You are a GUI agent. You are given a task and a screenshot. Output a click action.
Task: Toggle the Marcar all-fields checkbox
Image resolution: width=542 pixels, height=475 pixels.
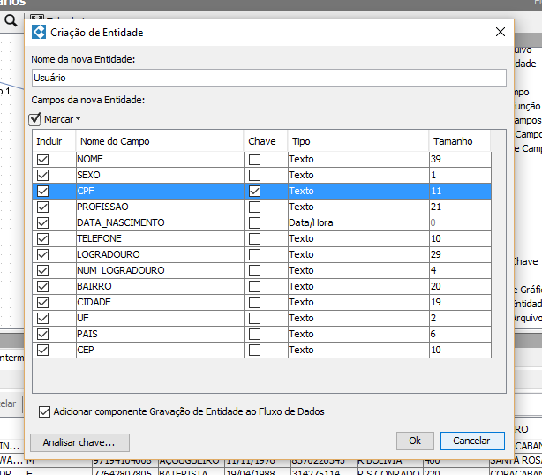[x=36, y=119]
